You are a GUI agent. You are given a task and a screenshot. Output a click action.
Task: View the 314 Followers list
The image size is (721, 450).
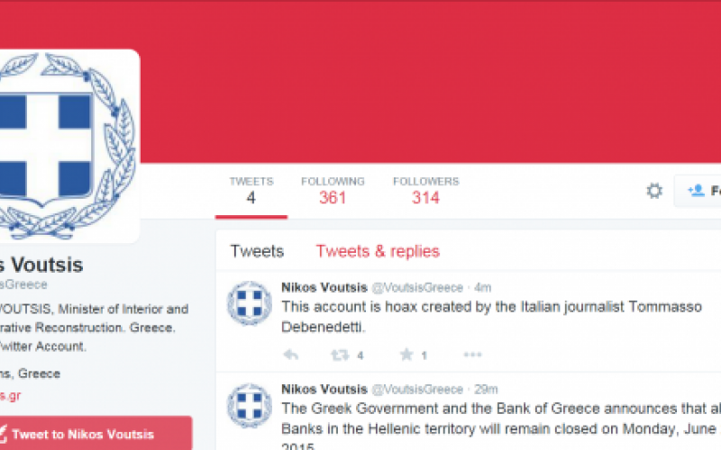coord(425,190)
